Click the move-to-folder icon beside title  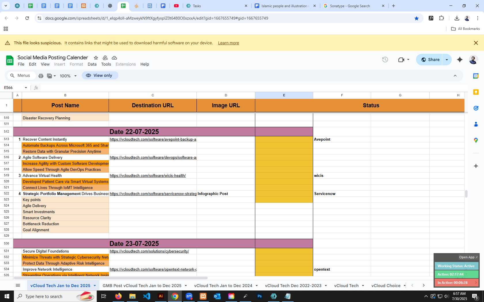point(105,58)
